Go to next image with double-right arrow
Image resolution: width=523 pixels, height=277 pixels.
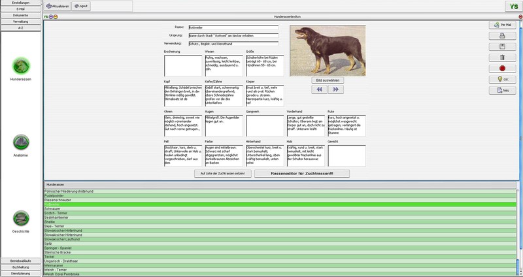(x=335, y=90)
